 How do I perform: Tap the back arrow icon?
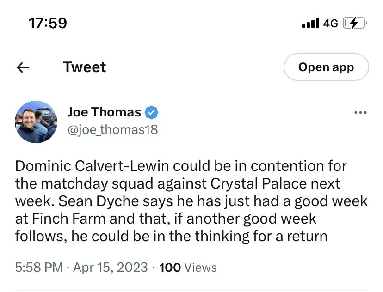coord(23,67)
